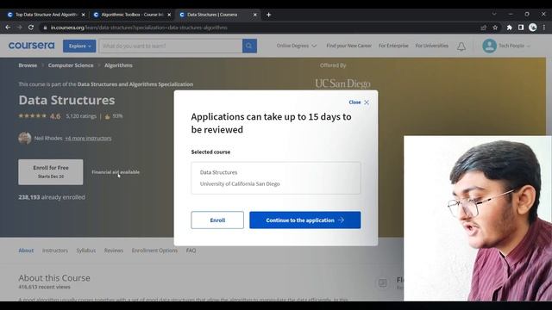Click the Enroll button in the dialog
The image size is (552, 310).
coord(217,220)
